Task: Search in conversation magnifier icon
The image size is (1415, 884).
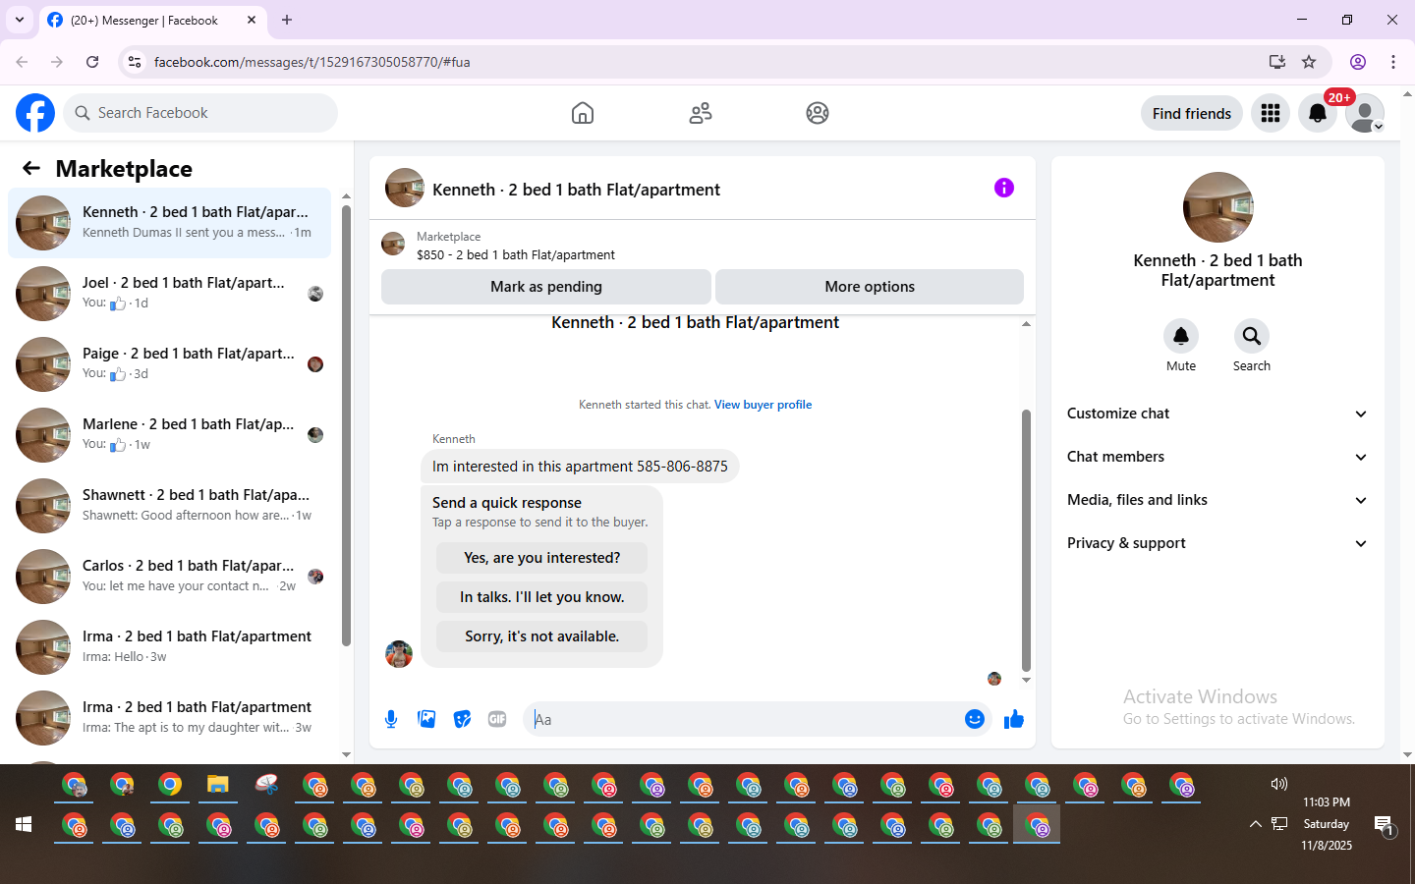Action: click(x=1252, y=336)
